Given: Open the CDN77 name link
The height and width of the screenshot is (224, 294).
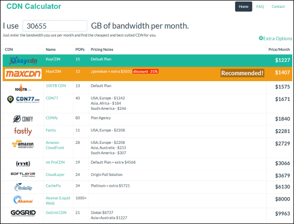Looking at the screenshot, I should (52, 98).
